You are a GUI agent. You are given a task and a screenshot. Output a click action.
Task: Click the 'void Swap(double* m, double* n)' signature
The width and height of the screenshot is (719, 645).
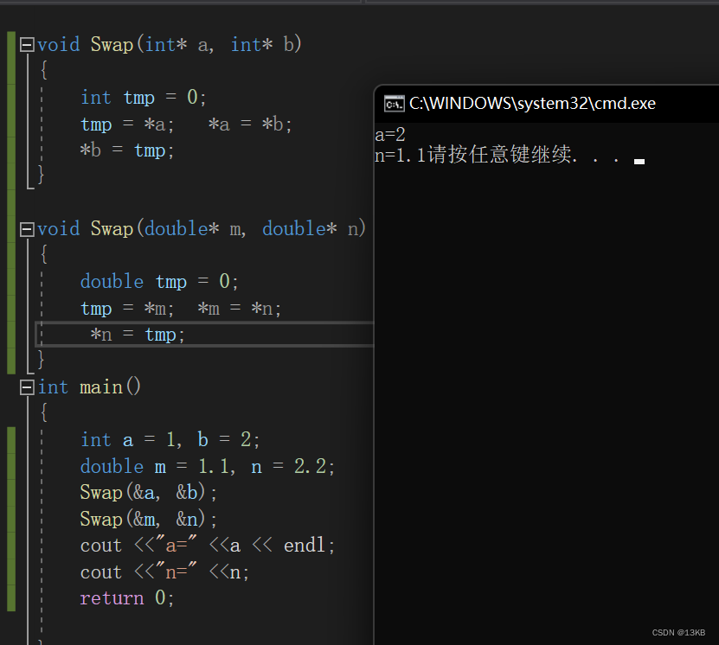tap(202, 228)
